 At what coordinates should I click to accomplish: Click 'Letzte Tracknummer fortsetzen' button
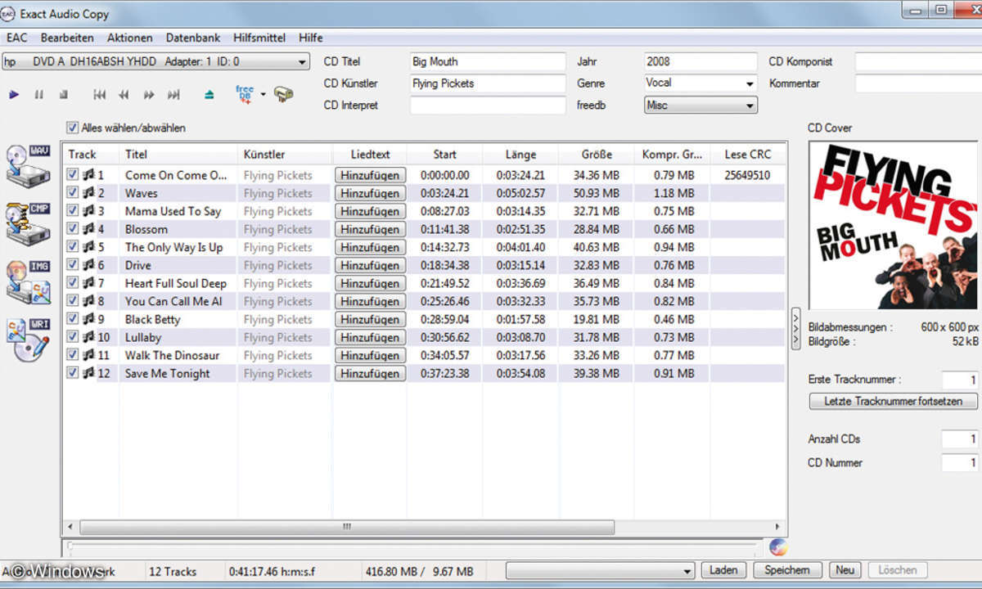(894, 402)
